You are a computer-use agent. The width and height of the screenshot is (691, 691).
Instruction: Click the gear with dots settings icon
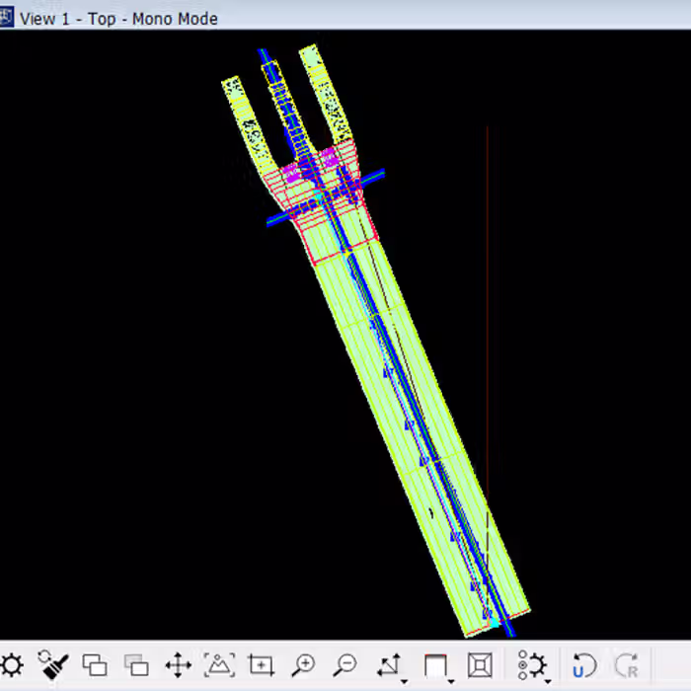pyautogui.click(x=531, y=664)
